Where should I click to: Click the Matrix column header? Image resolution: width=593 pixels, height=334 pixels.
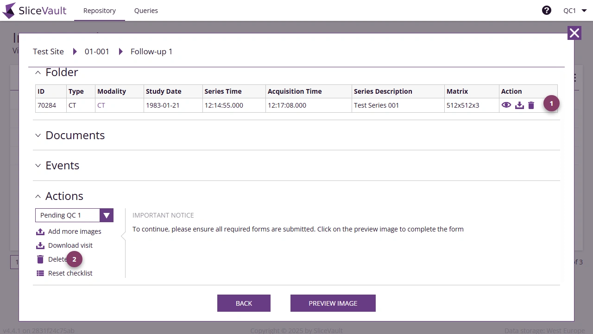pyautogui.click(x=472, y=91)
